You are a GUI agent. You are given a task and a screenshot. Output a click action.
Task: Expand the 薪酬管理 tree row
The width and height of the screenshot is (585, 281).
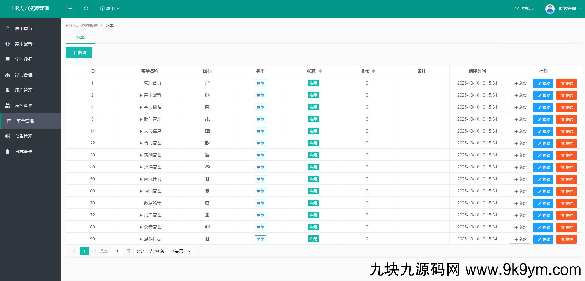coord(141,155)
